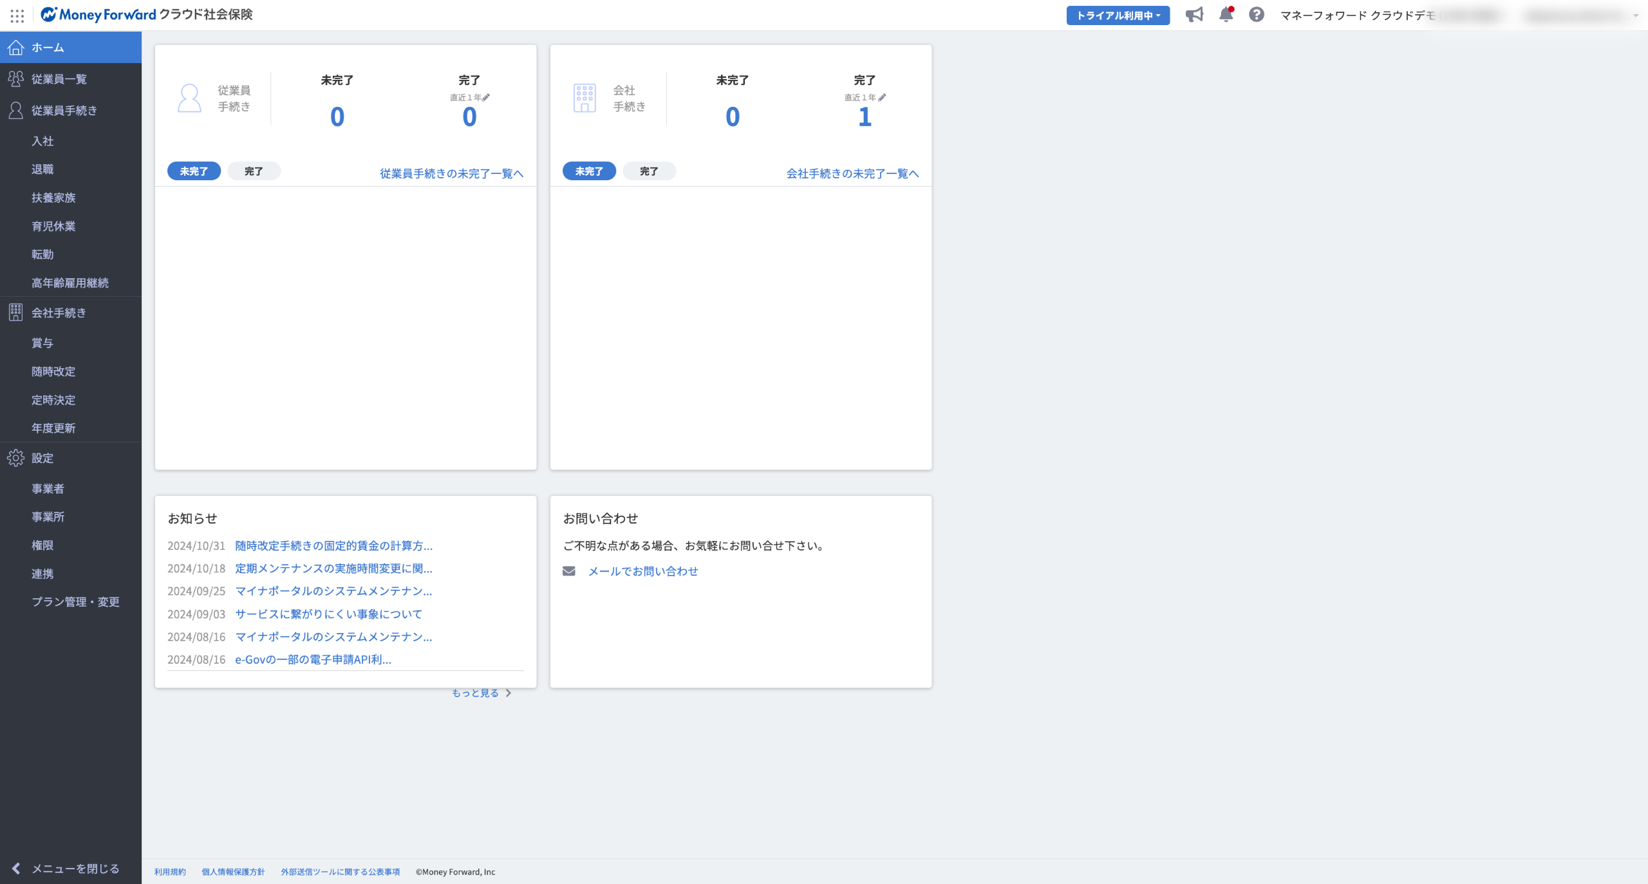The width and height of the screenshot is (1648, 884).
Task: Select 定時決定 from the sidebar menu
Action: (53, 400)
